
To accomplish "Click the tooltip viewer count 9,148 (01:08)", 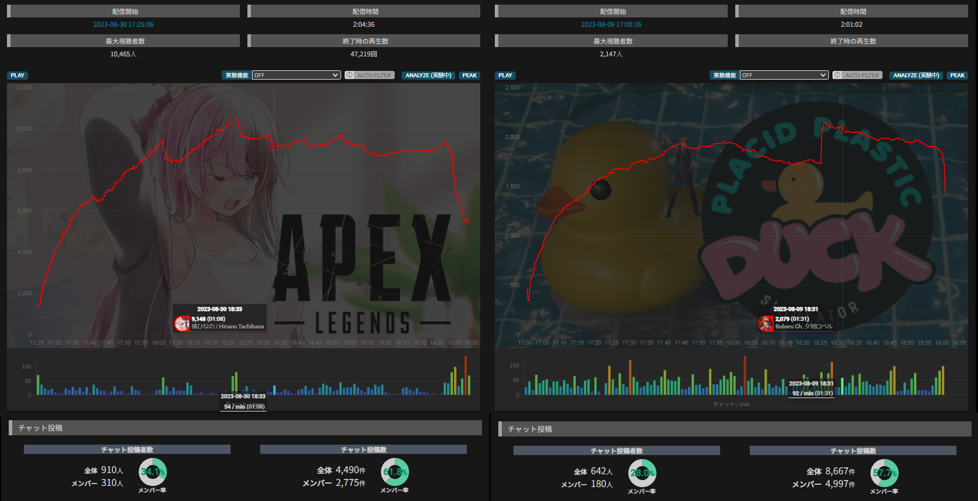I will click(208, 319).
